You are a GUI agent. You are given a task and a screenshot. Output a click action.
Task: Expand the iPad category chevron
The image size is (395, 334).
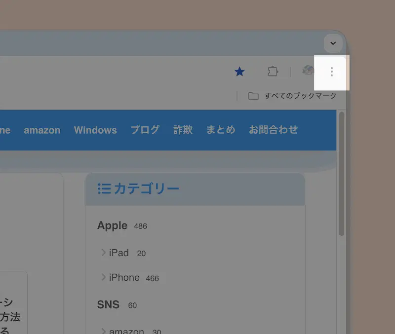click(x=103, y=253)
